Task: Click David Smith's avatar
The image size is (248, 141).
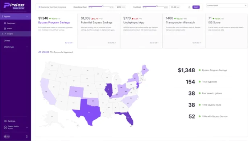Action: click(x=5, y=127)
